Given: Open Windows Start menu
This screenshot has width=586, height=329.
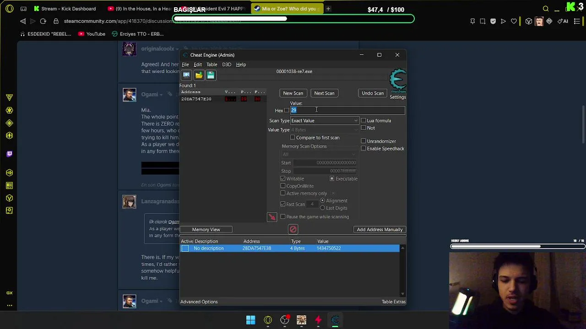Looking at the screenshot, I should pos(250,320).
